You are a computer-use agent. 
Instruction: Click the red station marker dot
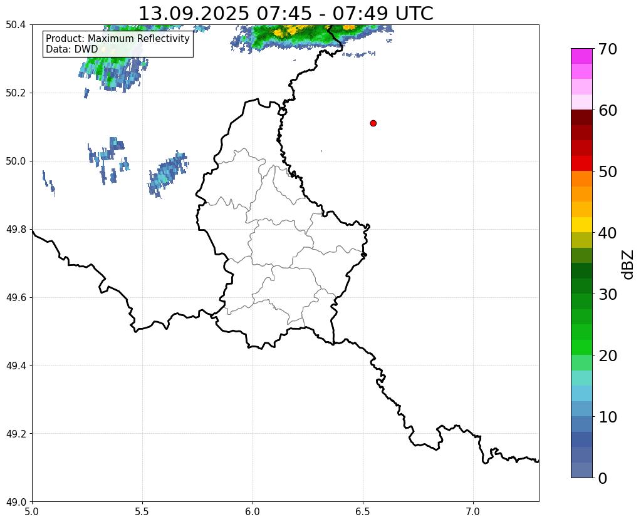tap(373, 123)
